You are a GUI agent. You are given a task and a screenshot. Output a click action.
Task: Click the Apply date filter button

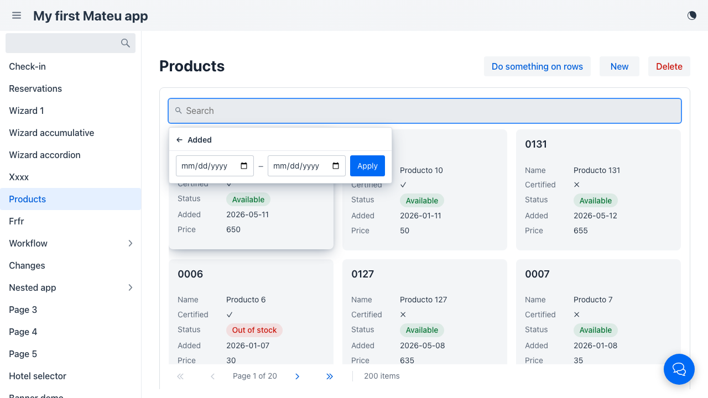367,166
